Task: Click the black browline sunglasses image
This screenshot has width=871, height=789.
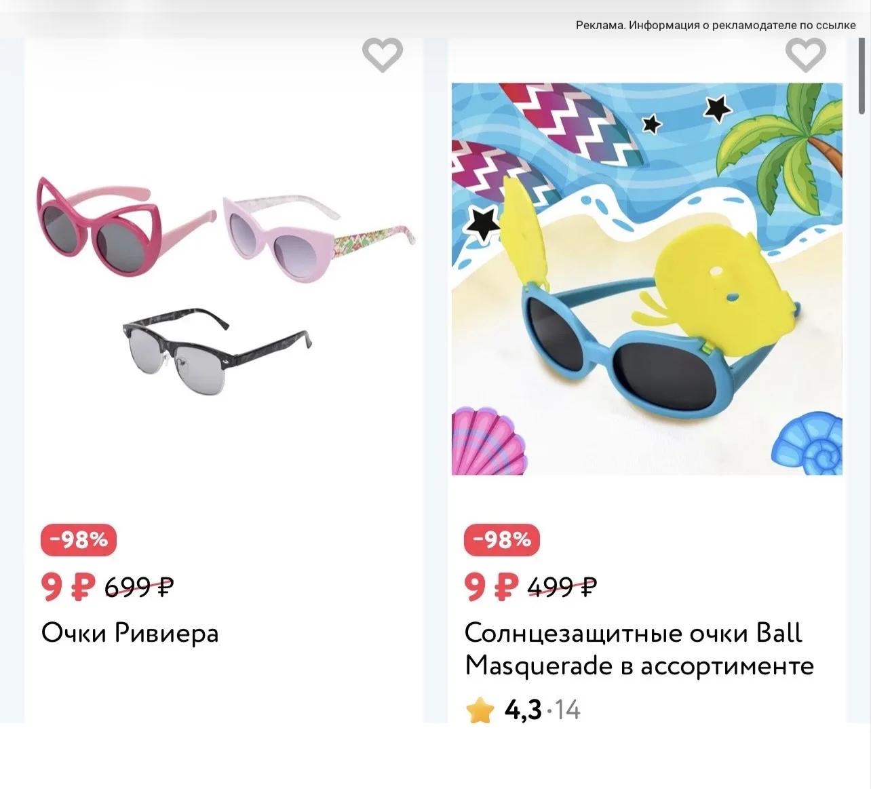Action: point(217,350)
